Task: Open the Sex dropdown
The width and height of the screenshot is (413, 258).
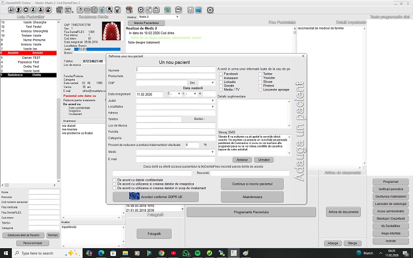Action: click(x=206, y=83)
